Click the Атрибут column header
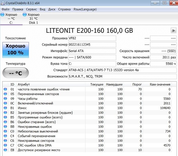The width and height of the screenshot is (178, 156). tap(51, 84)
